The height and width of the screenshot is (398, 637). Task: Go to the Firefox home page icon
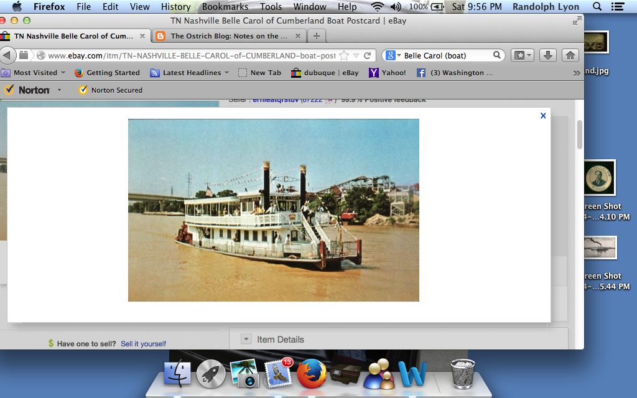tap(570, 55)
